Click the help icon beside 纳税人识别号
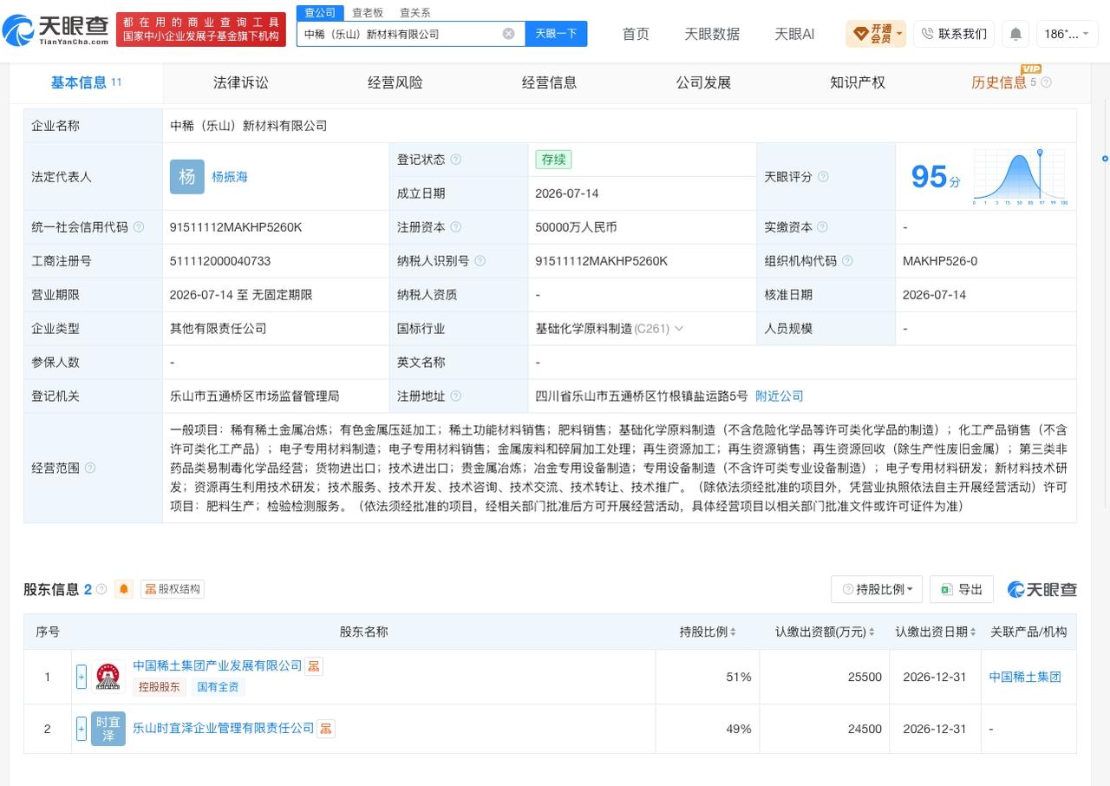1110x786 pixels. point(480,261)
